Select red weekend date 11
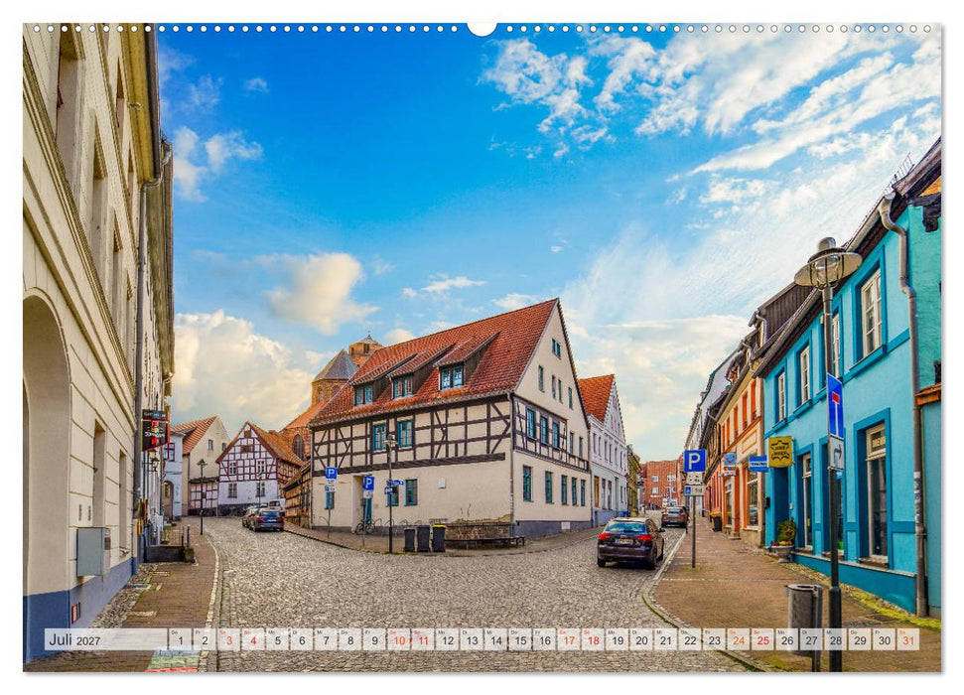 pyautogui.click(x=423, y=639)
